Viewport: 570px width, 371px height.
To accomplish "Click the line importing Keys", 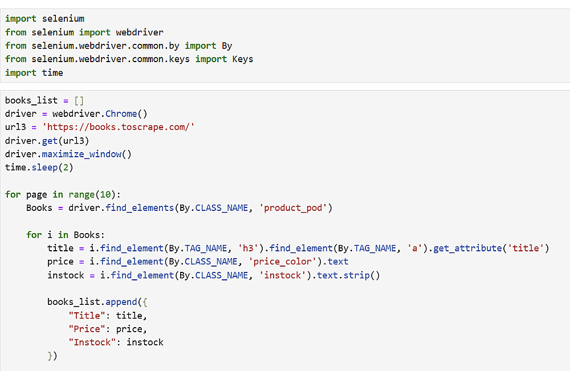I will (129, 59).
